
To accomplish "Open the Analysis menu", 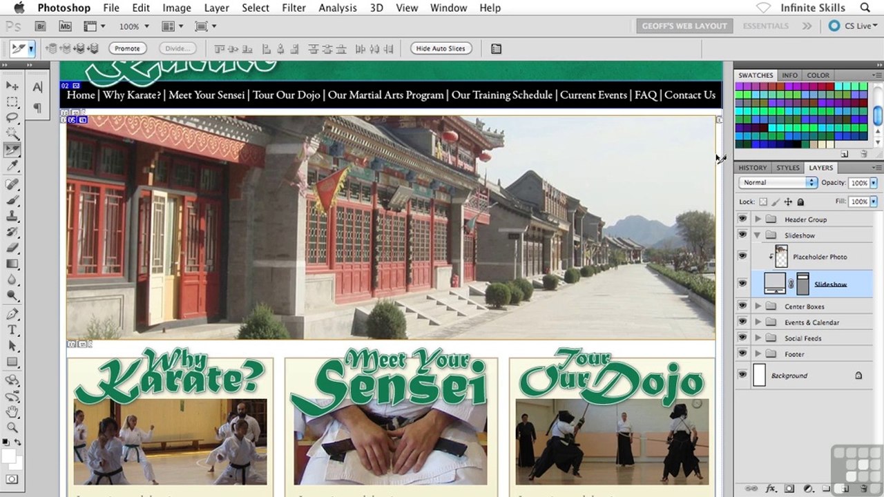I will [338, 8].
